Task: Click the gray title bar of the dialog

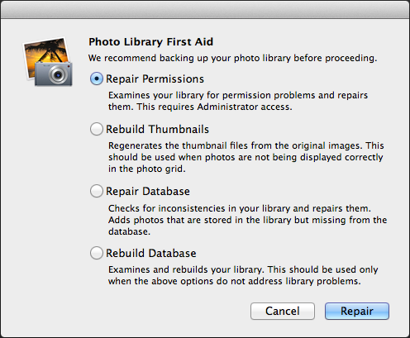Action: 205,10
